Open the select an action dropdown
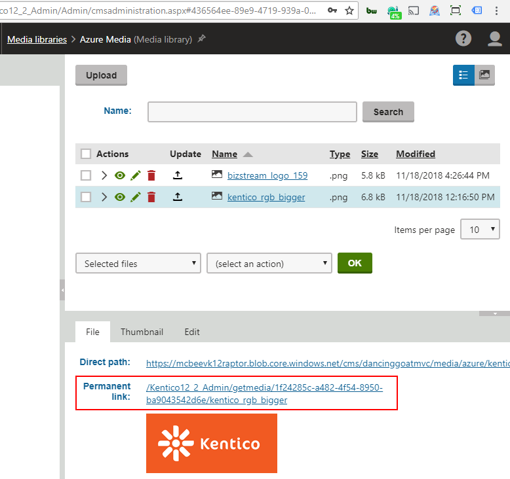510x479 pixels. 269,263
